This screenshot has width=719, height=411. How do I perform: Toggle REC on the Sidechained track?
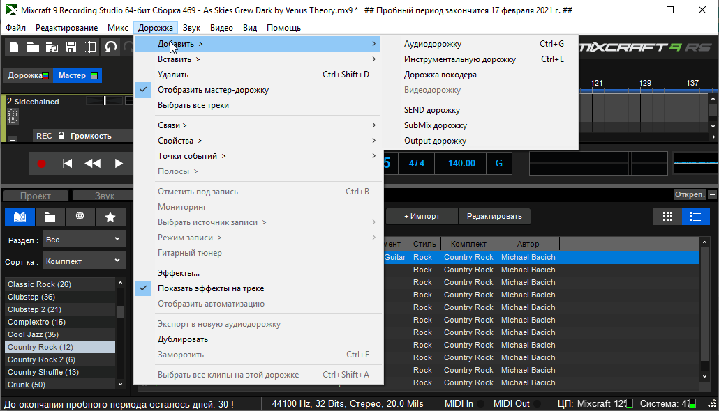[44, 136]
